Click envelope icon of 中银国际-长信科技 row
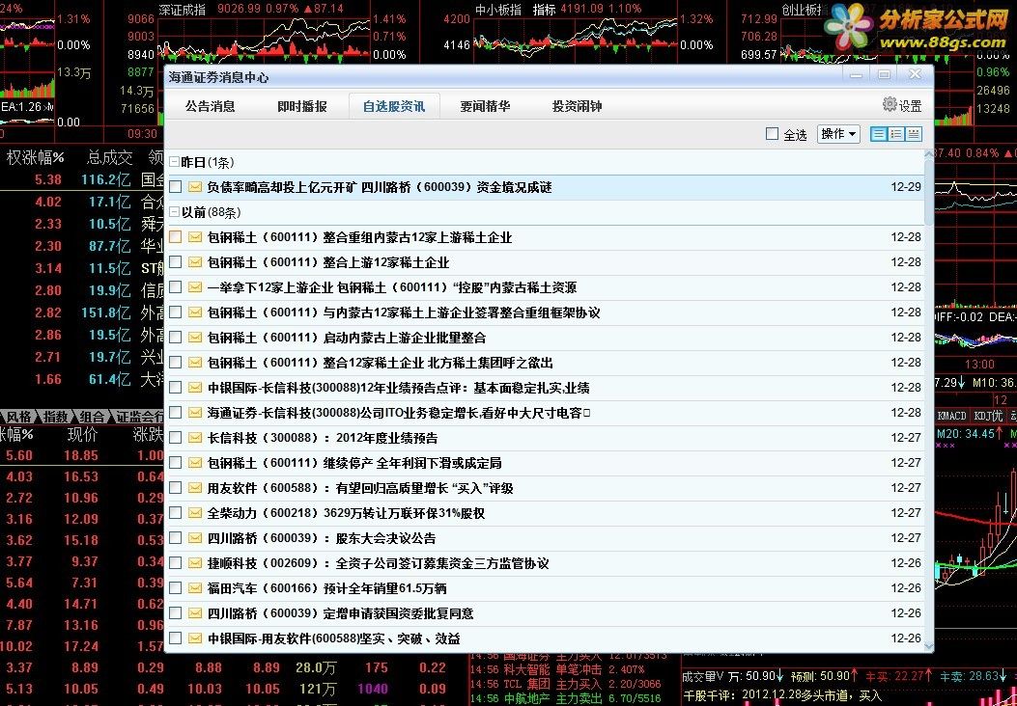 (195, 388)
